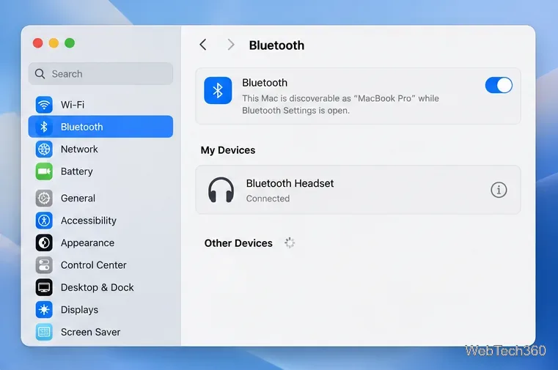This screenshot has width=558, height=370.
Task: Click the Screen Saver icon
Action: click(44, 332)
